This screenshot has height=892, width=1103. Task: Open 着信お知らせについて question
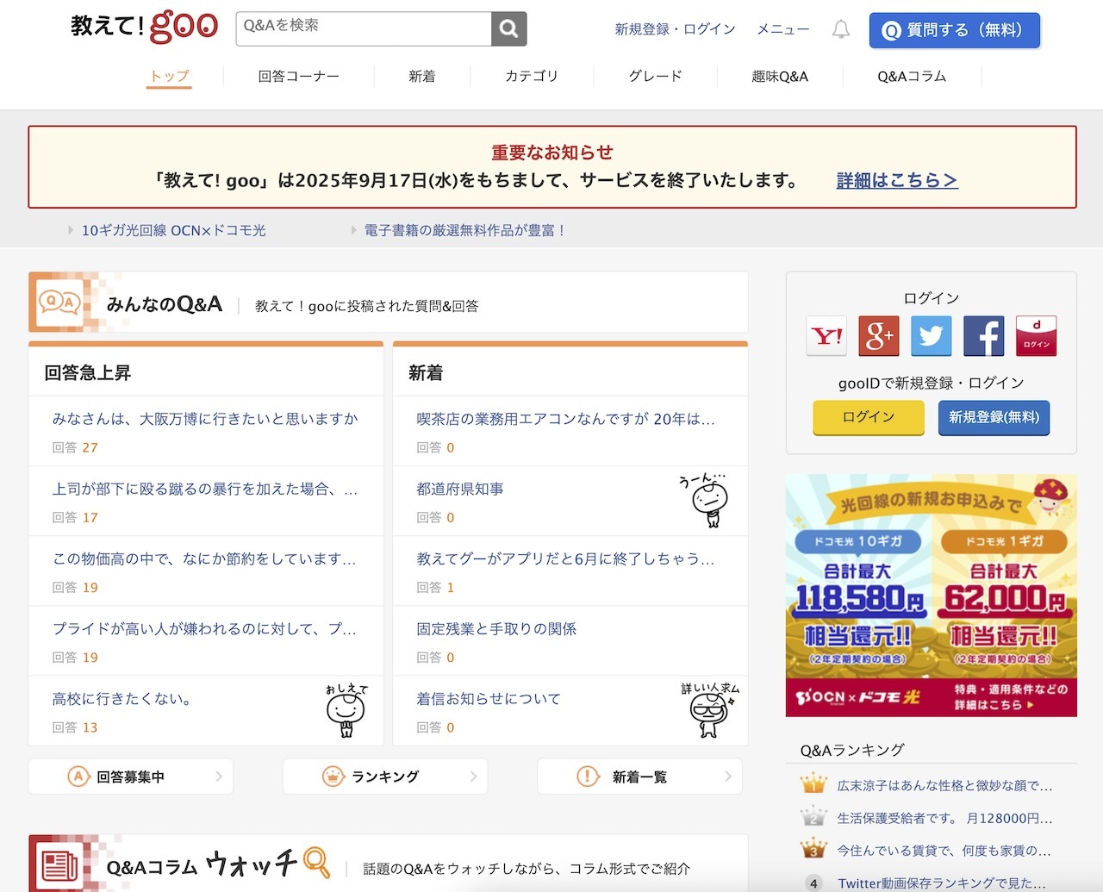[489, 699]
